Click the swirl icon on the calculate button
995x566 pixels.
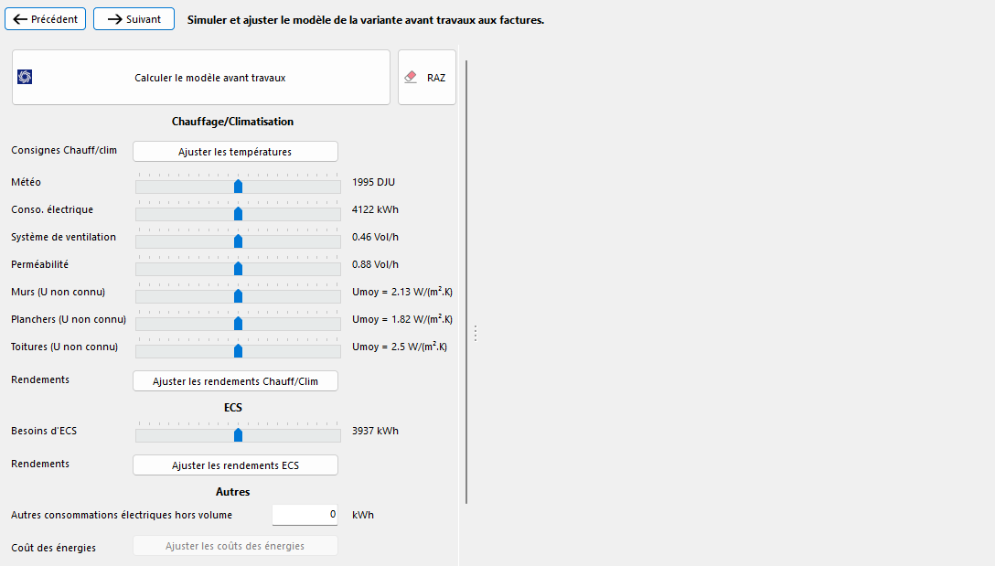click(x=25, y=78)
